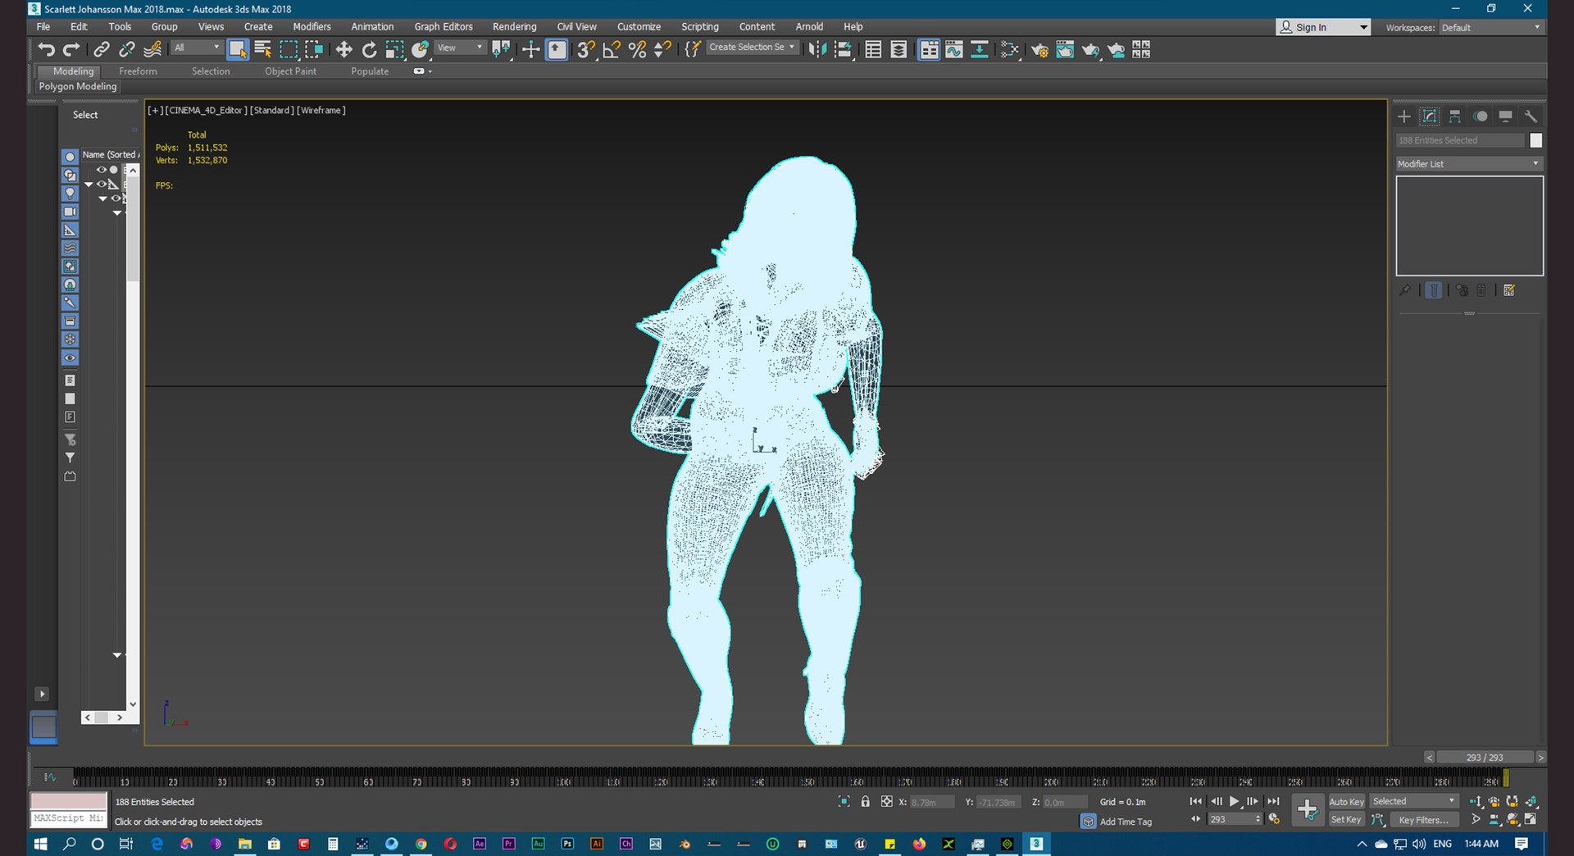Open the Windows Start menu

(40, 844)
